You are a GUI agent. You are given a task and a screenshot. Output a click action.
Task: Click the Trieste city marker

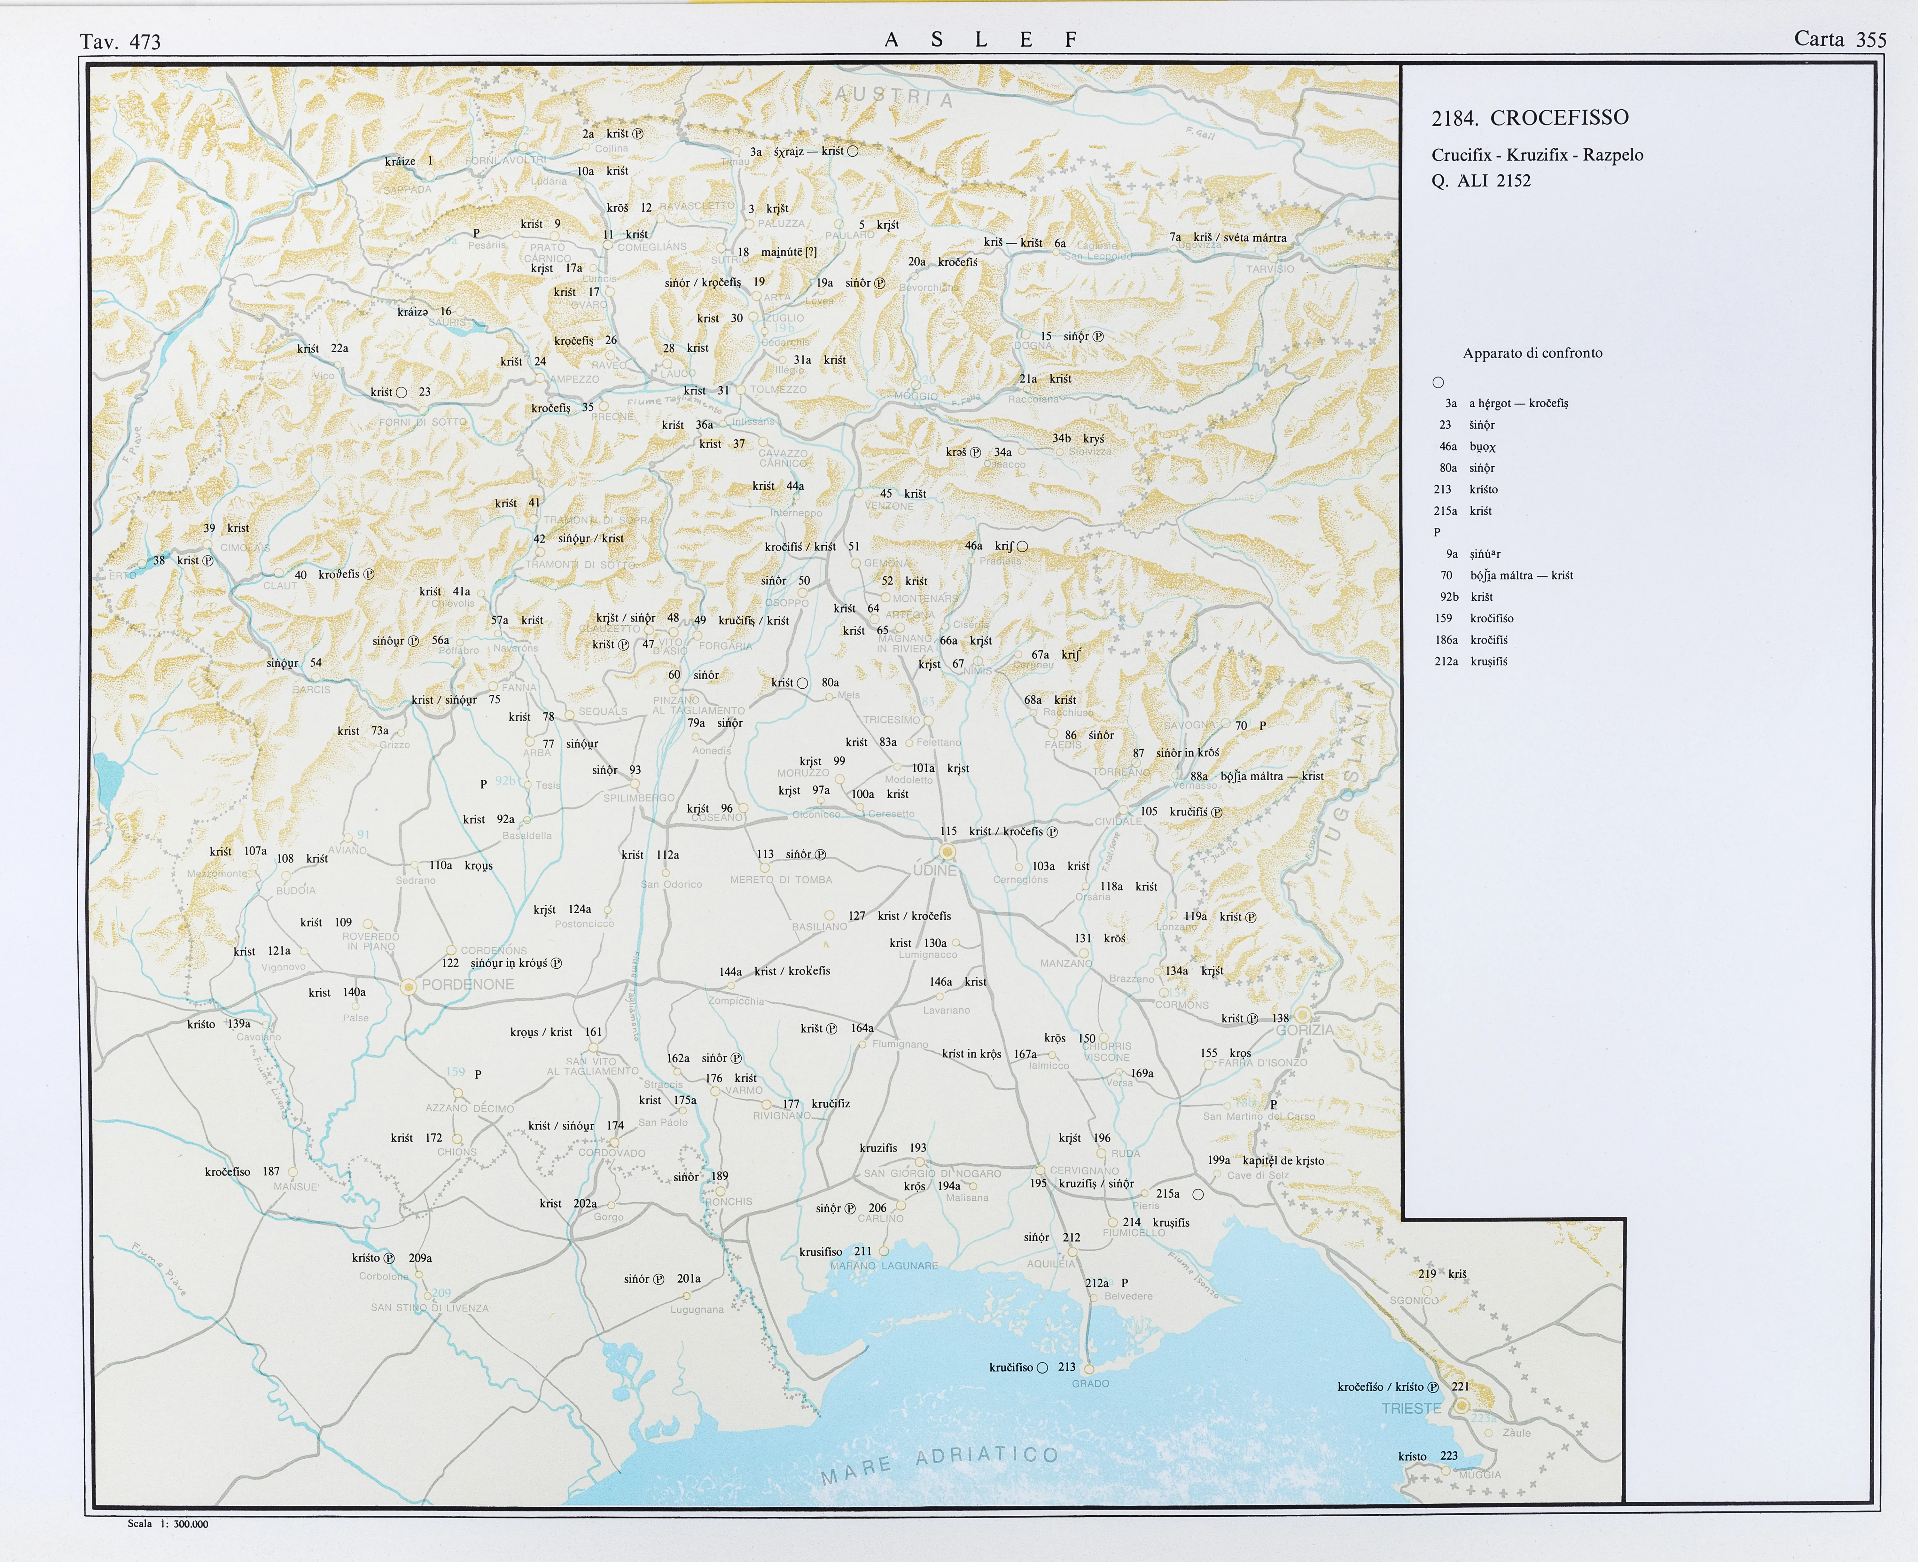tap(1462, 1405)
